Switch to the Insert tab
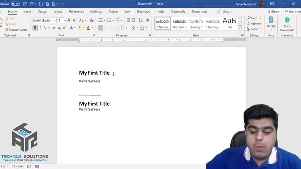This screenshot has height=169, width=301. [x=27, y=11]
